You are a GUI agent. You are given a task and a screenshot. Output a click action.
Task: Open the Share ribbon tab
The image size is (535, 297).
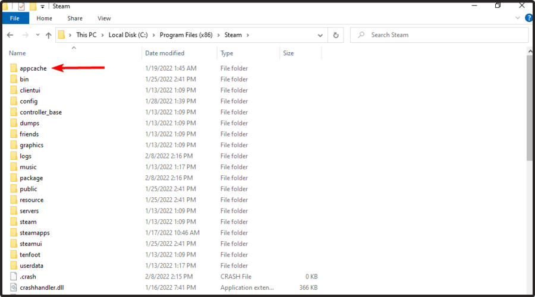click(x=75, y=18)
